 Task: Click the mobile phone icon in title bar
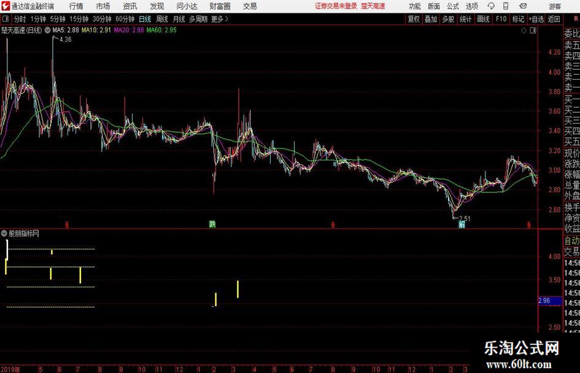506,6
